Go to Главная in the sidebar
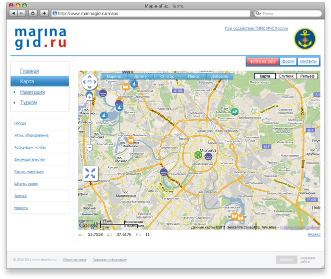Viewport: 331px width, 279px height. coord(30,71)
